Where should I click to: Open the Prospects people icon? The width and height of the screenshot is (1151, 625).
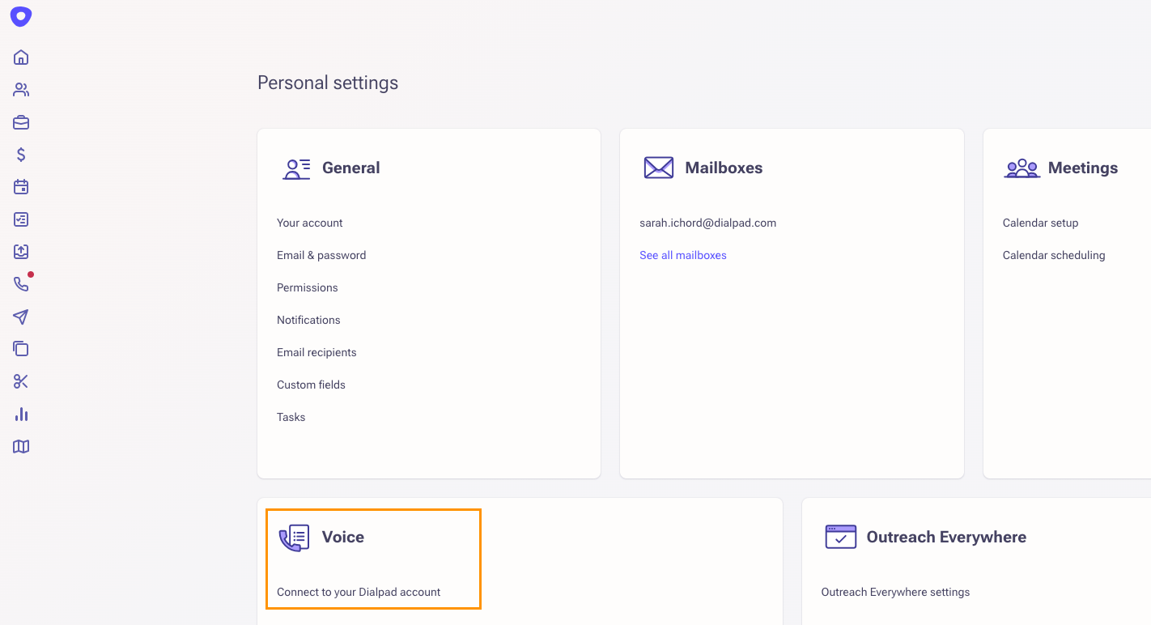21,90
